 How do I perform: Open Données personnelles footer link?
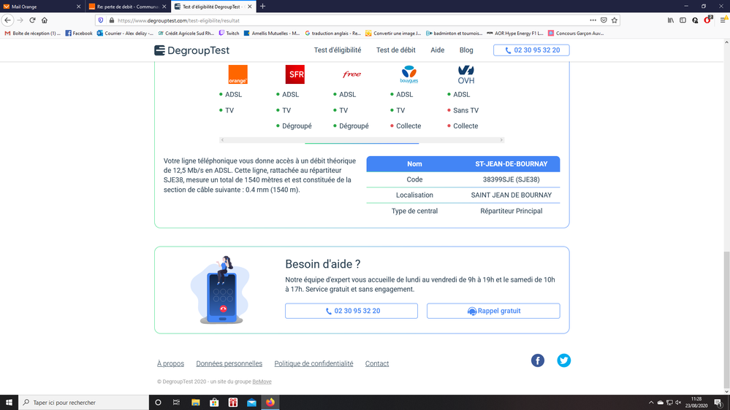(x=229, y=363)
